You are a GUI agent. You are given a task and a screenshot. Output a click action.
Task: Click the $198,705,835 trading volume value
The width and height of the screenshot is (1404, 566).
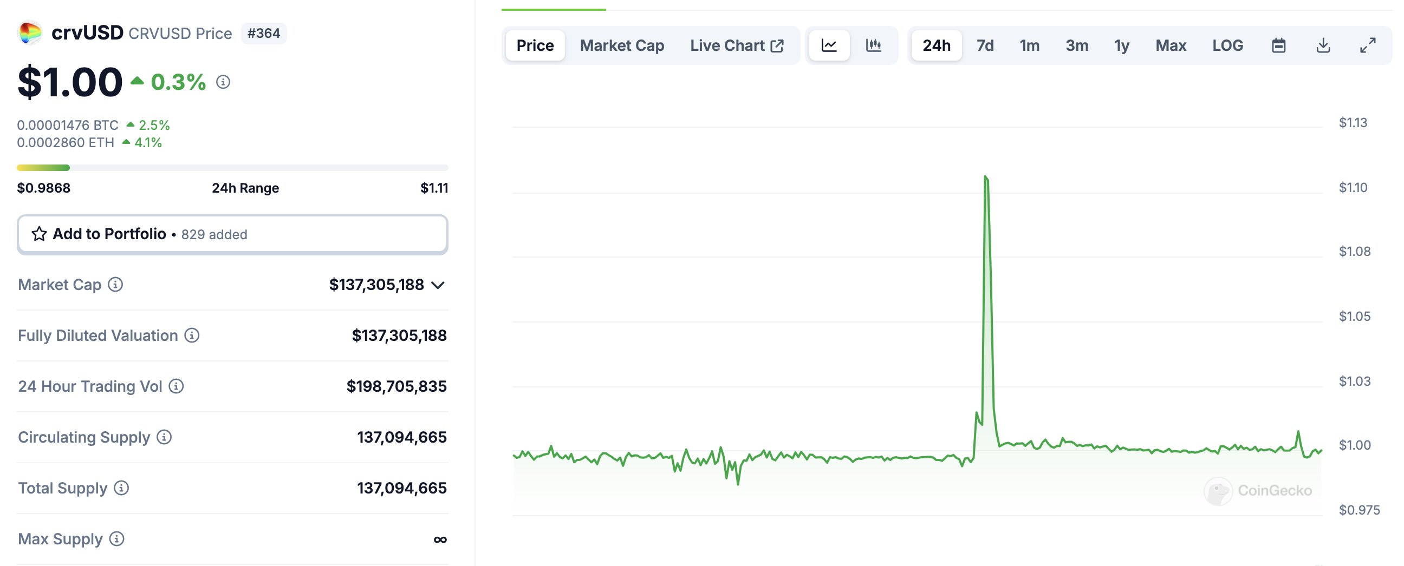click(397, 386)
